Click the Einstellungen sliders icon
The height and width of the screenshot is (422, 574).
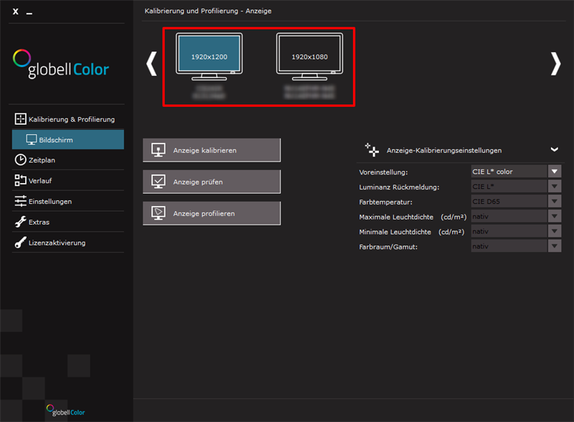pyautogui.click(x=20, y=201)
